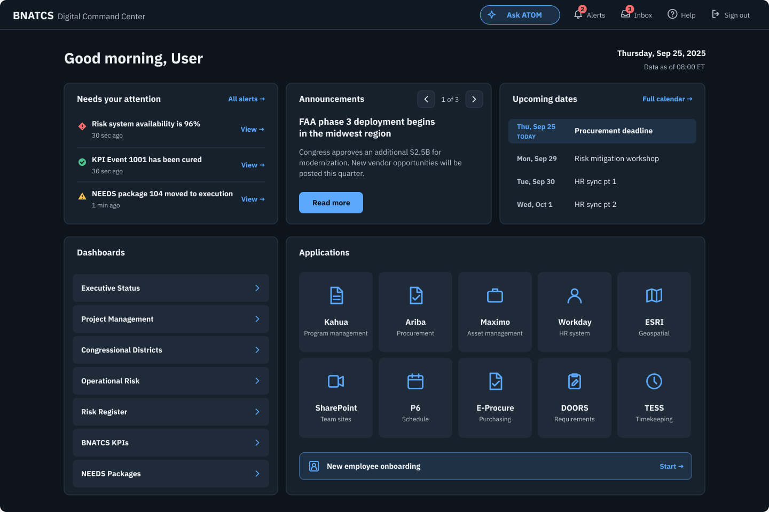Viewport: 769px width, 512px height.
Task: View the KPI Event 1001 alert
Action: [253, 165]
